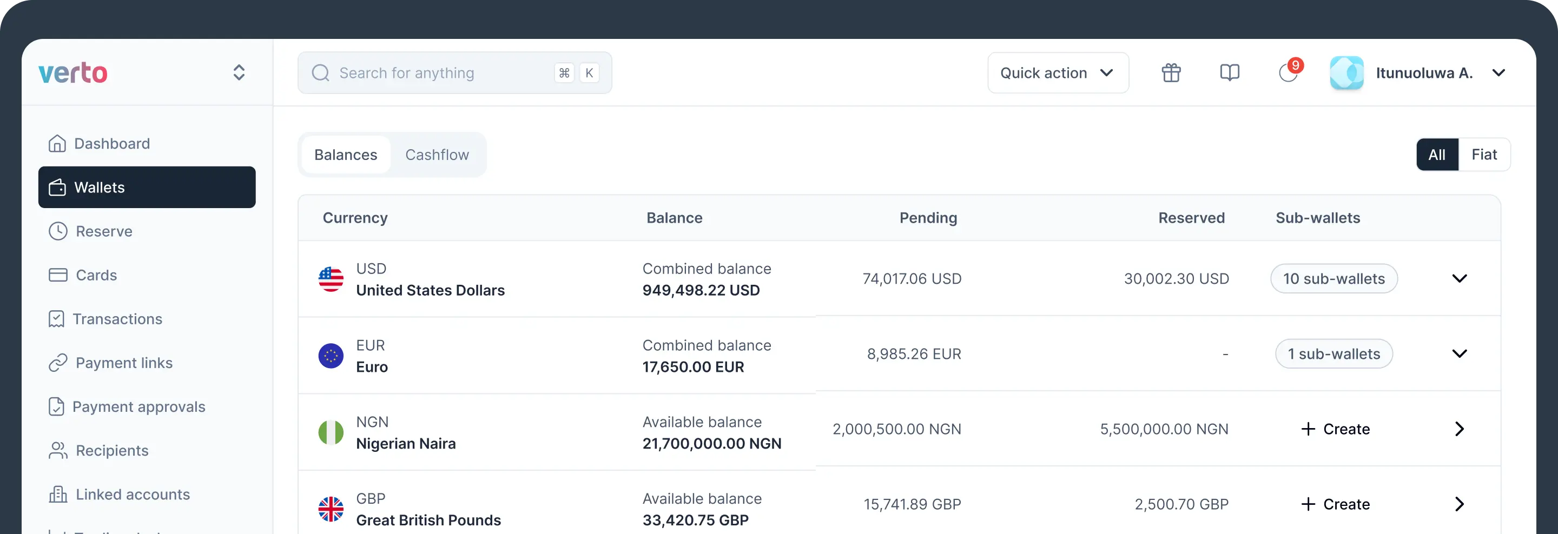Open the gift rewards icon
Viewport: 1558px width, 534px height.
tap(1171, 72)
